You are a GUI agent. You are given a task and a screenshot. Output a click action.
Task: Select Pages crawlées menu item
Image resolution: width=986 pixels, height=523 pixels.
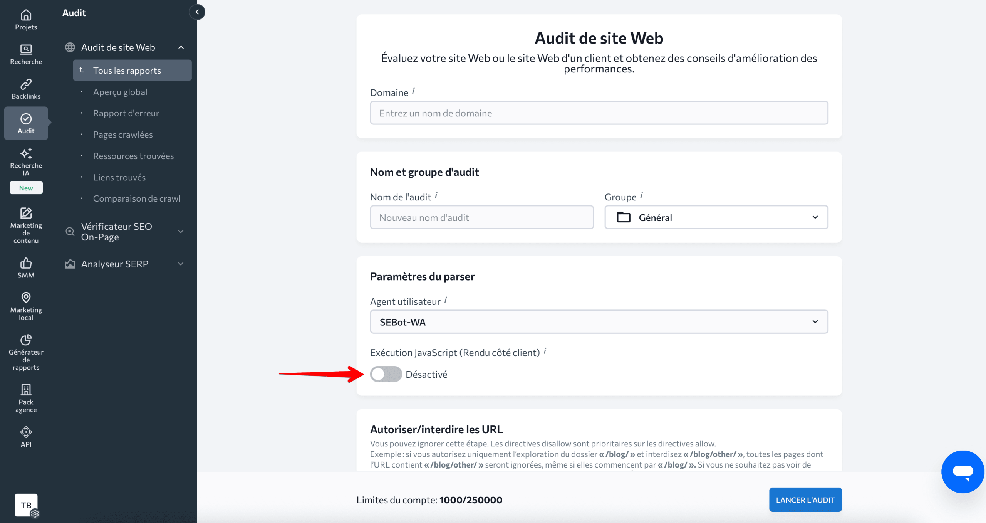pos(123,135)
